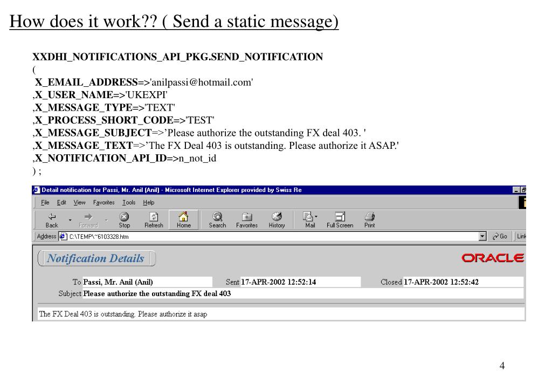Switch to Full Screen view
This screenshot has width=552, height=391.
(340, 220)
